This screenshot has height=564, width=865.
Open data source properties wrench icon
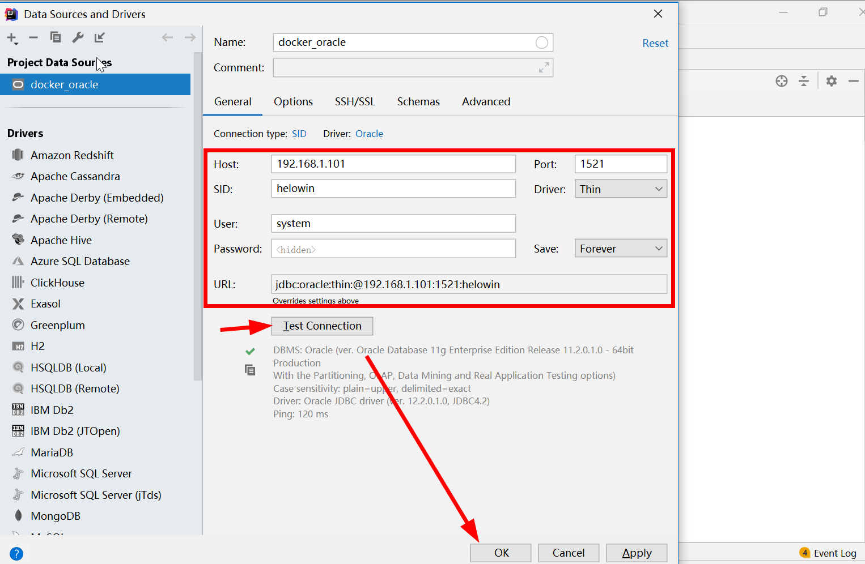coord(78,37)
